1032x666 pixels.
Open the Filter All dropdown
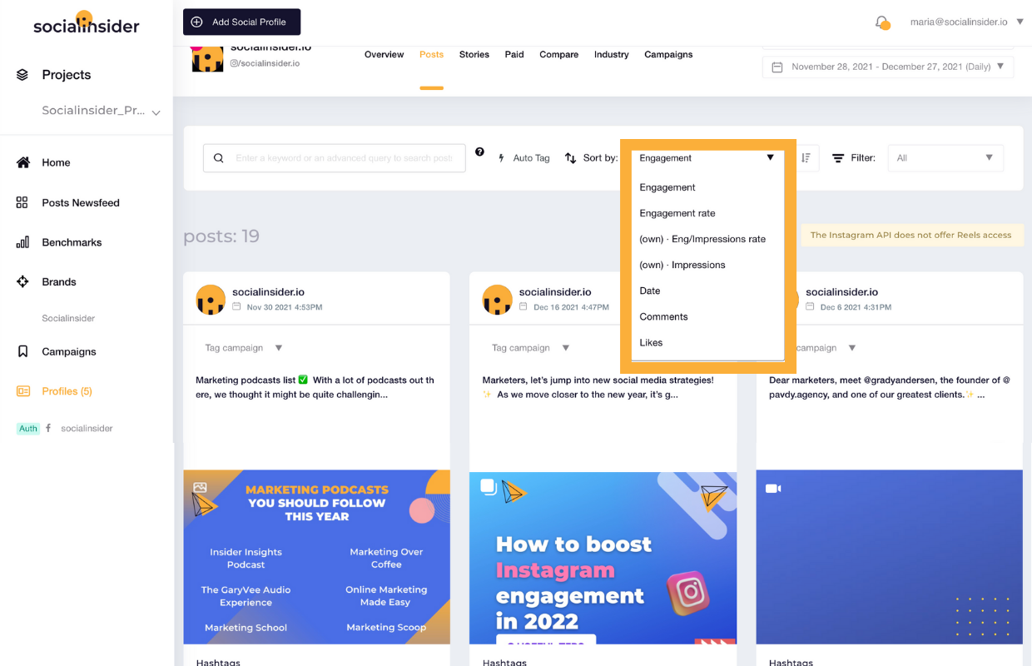945,158
